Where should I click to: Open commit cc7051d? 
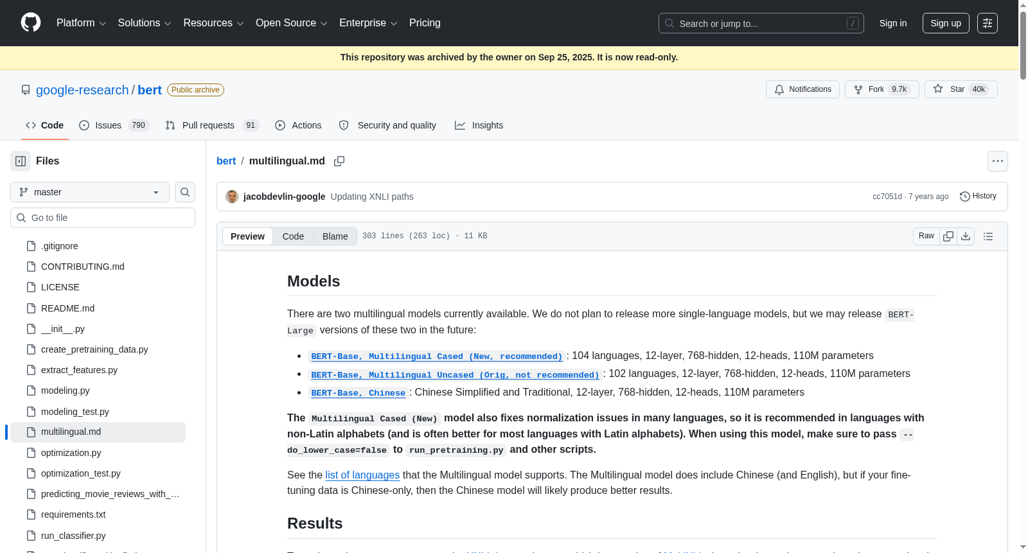coord(887,197)
